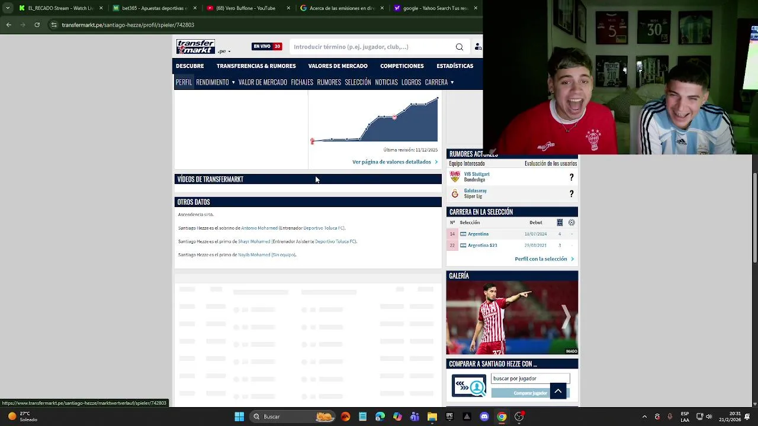Image resolution: width=758 pixels, height=426 pixels.
Task: Open the Shayr Mohamed link
Action: pyautogui.click(x=254, y=241)
